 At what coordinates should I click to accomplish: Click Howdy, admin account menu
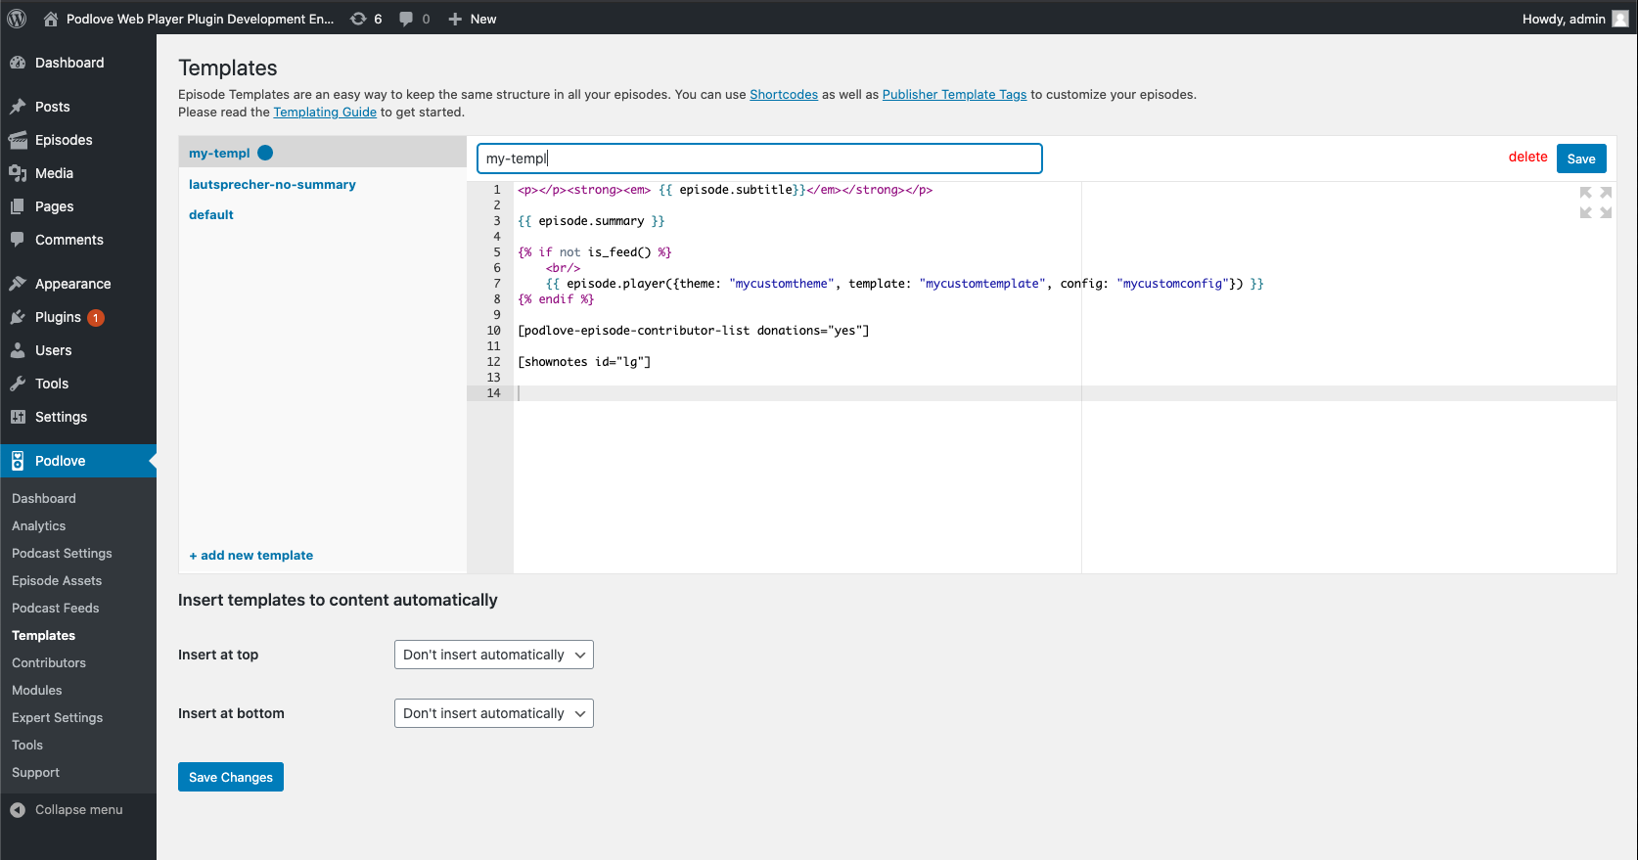click(1575, 19)
